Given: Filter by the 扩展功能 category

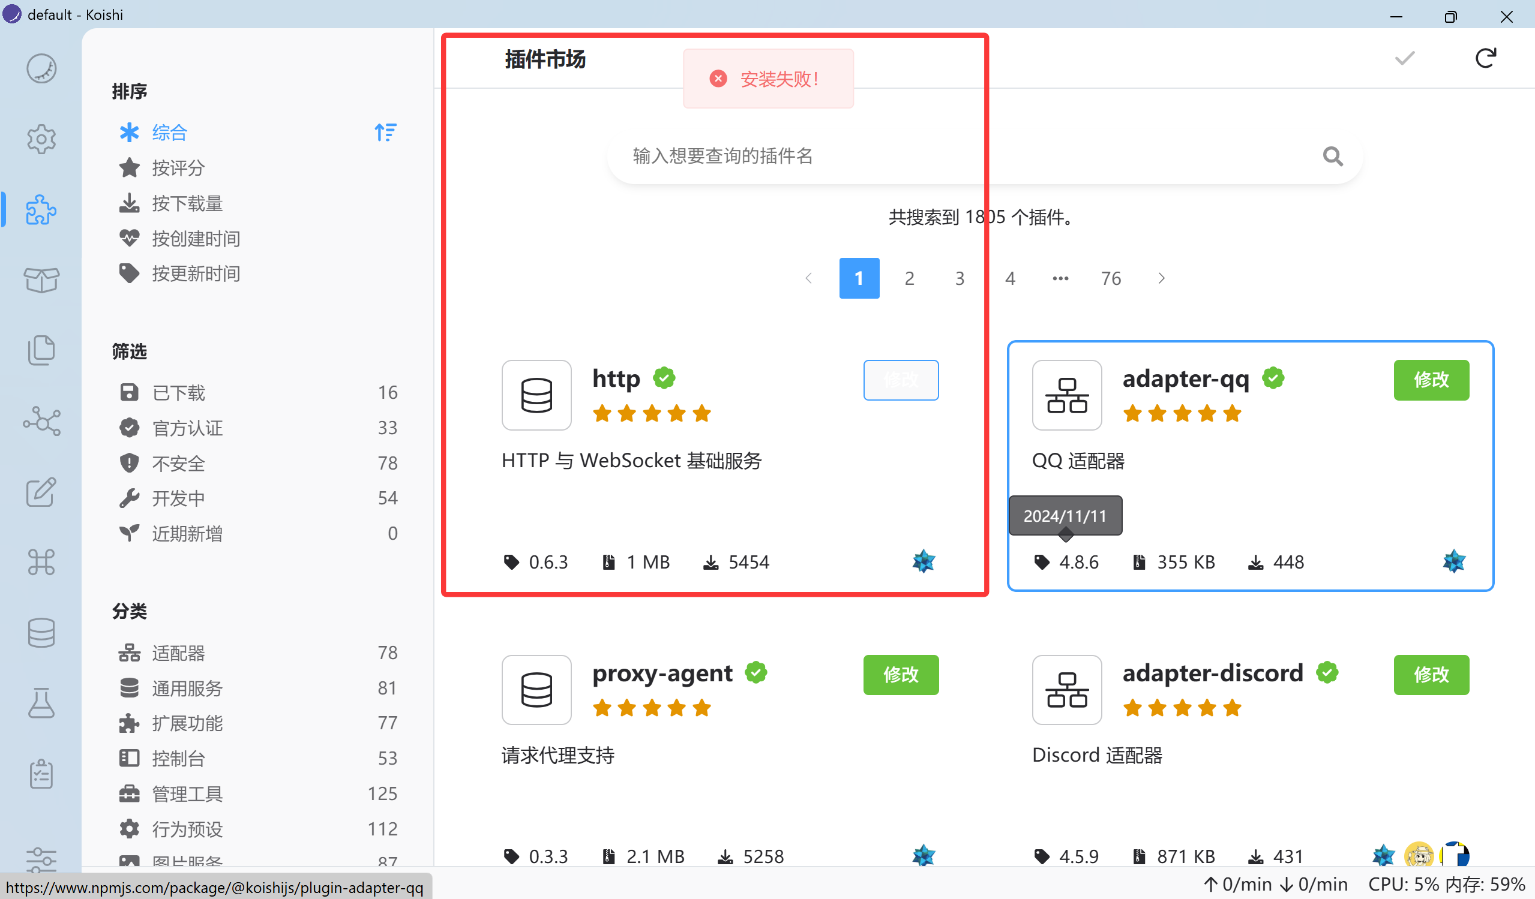Looking at the screenshot, I should click(x=257, y=723).
